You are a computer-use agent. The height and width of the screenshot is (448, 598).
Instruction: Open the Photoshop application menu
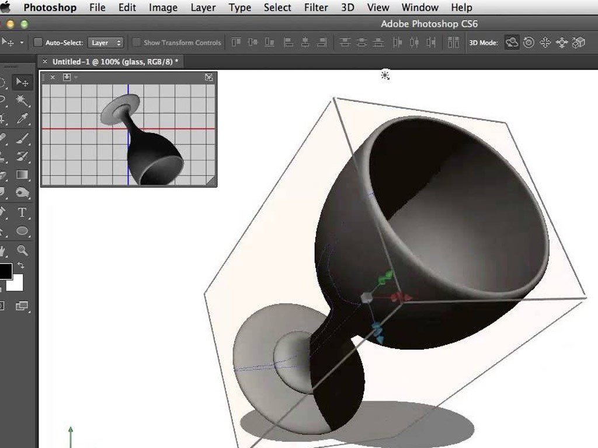click(x=50, y=7)
